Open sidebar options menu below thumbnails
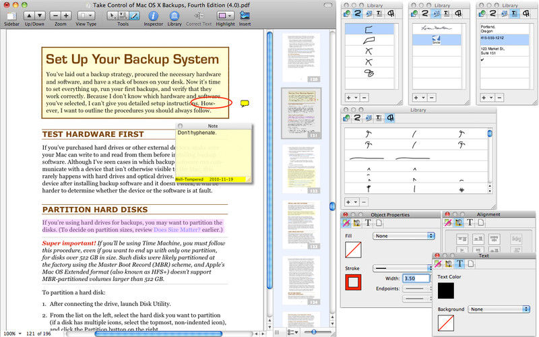This screenshot has height=337, width=539. pyautogui.click(x=291, y=332)
